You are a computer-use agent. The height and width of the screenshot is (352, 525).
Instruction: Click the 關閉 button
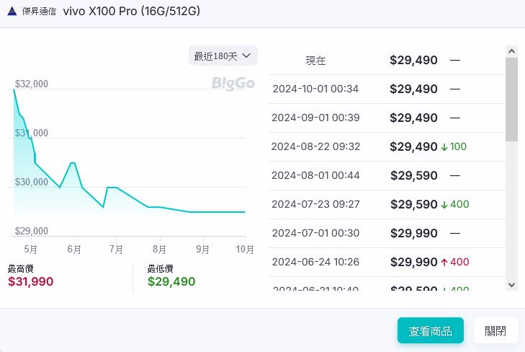point(495,331)
